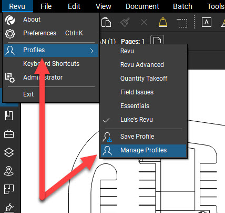Switch to the Field Issues profile
This screenshot has height=213, width=225.
pyautogui.click(x=144, y=92)
